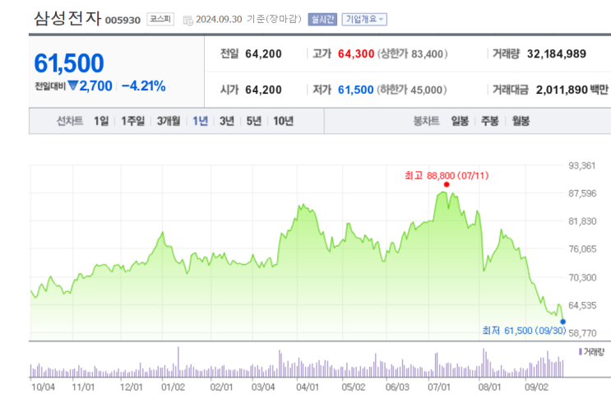Click the 93,361 price axis label
This screenshot has width=611, height=403.
pos(582,165)
